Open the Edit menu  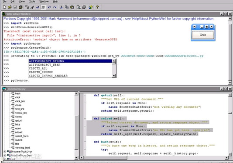click(x=13, y=1)
